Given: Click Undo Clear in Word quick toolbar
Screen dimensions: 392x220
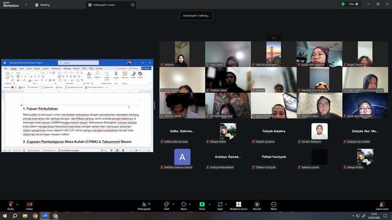Looking at the screenshot, I should coord(33,87).
